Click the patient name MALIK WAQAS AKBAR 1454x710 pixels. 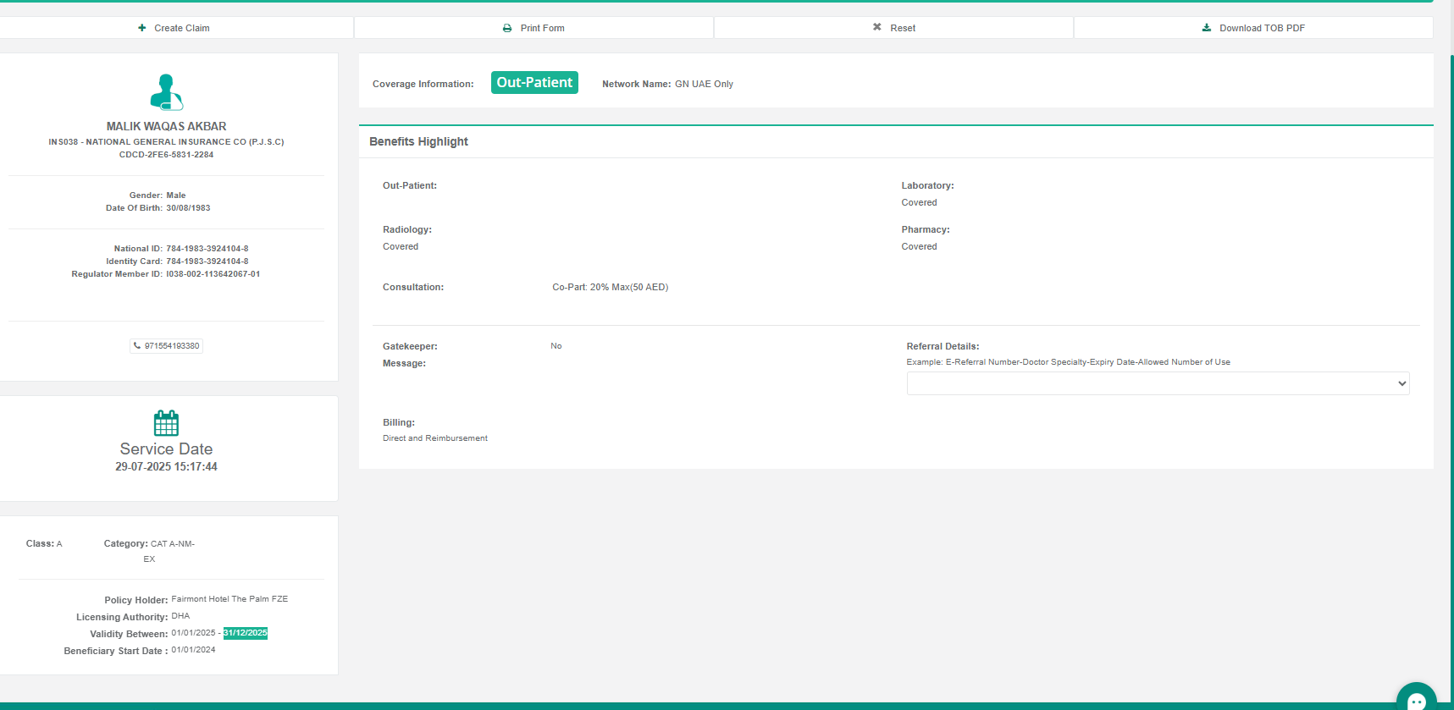click(166, 126)
